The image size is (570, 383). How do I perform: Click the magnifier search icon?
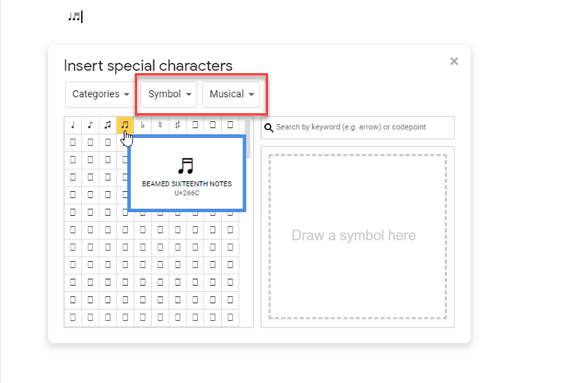tap(269, 128)
